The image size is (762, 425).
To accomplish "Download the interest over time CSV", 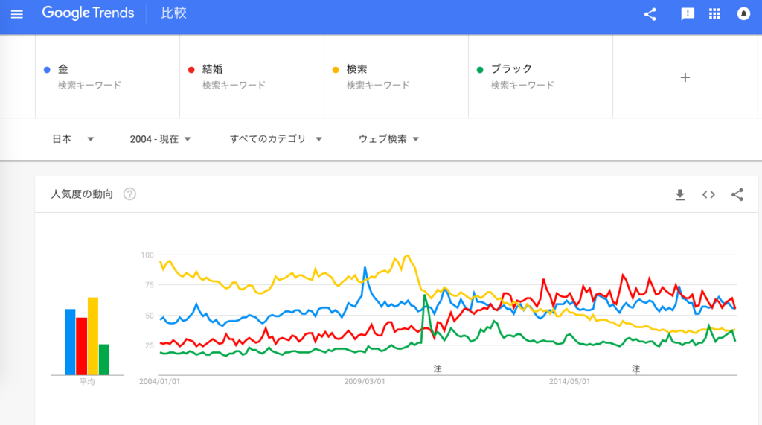I will tap(680, 195).
